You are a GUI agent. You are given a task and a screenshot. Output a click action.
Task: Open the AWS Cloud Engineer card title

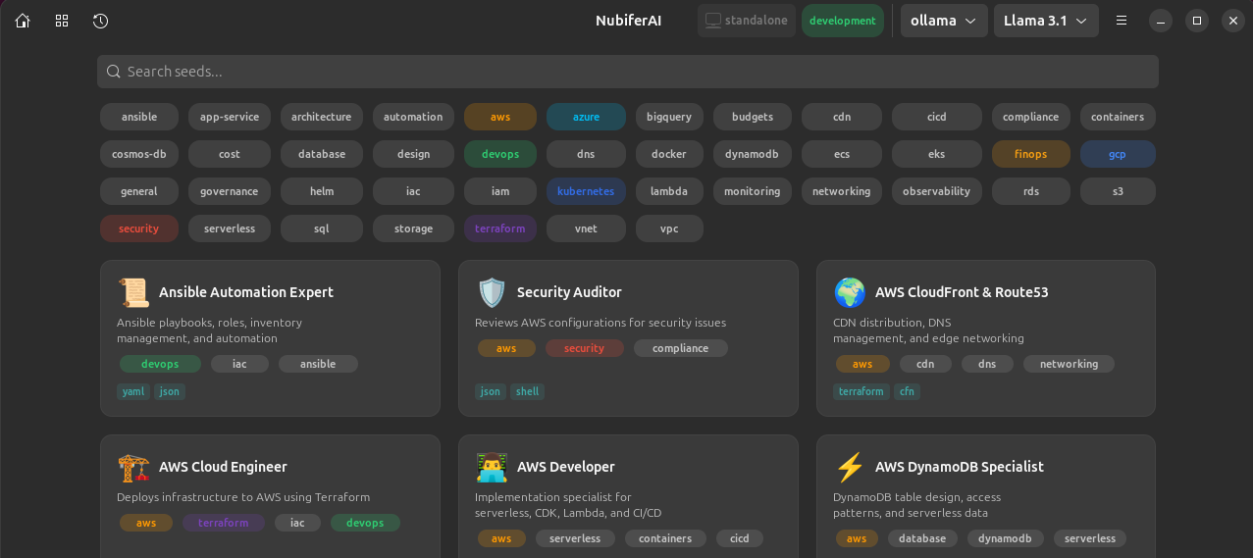[223, 467]
